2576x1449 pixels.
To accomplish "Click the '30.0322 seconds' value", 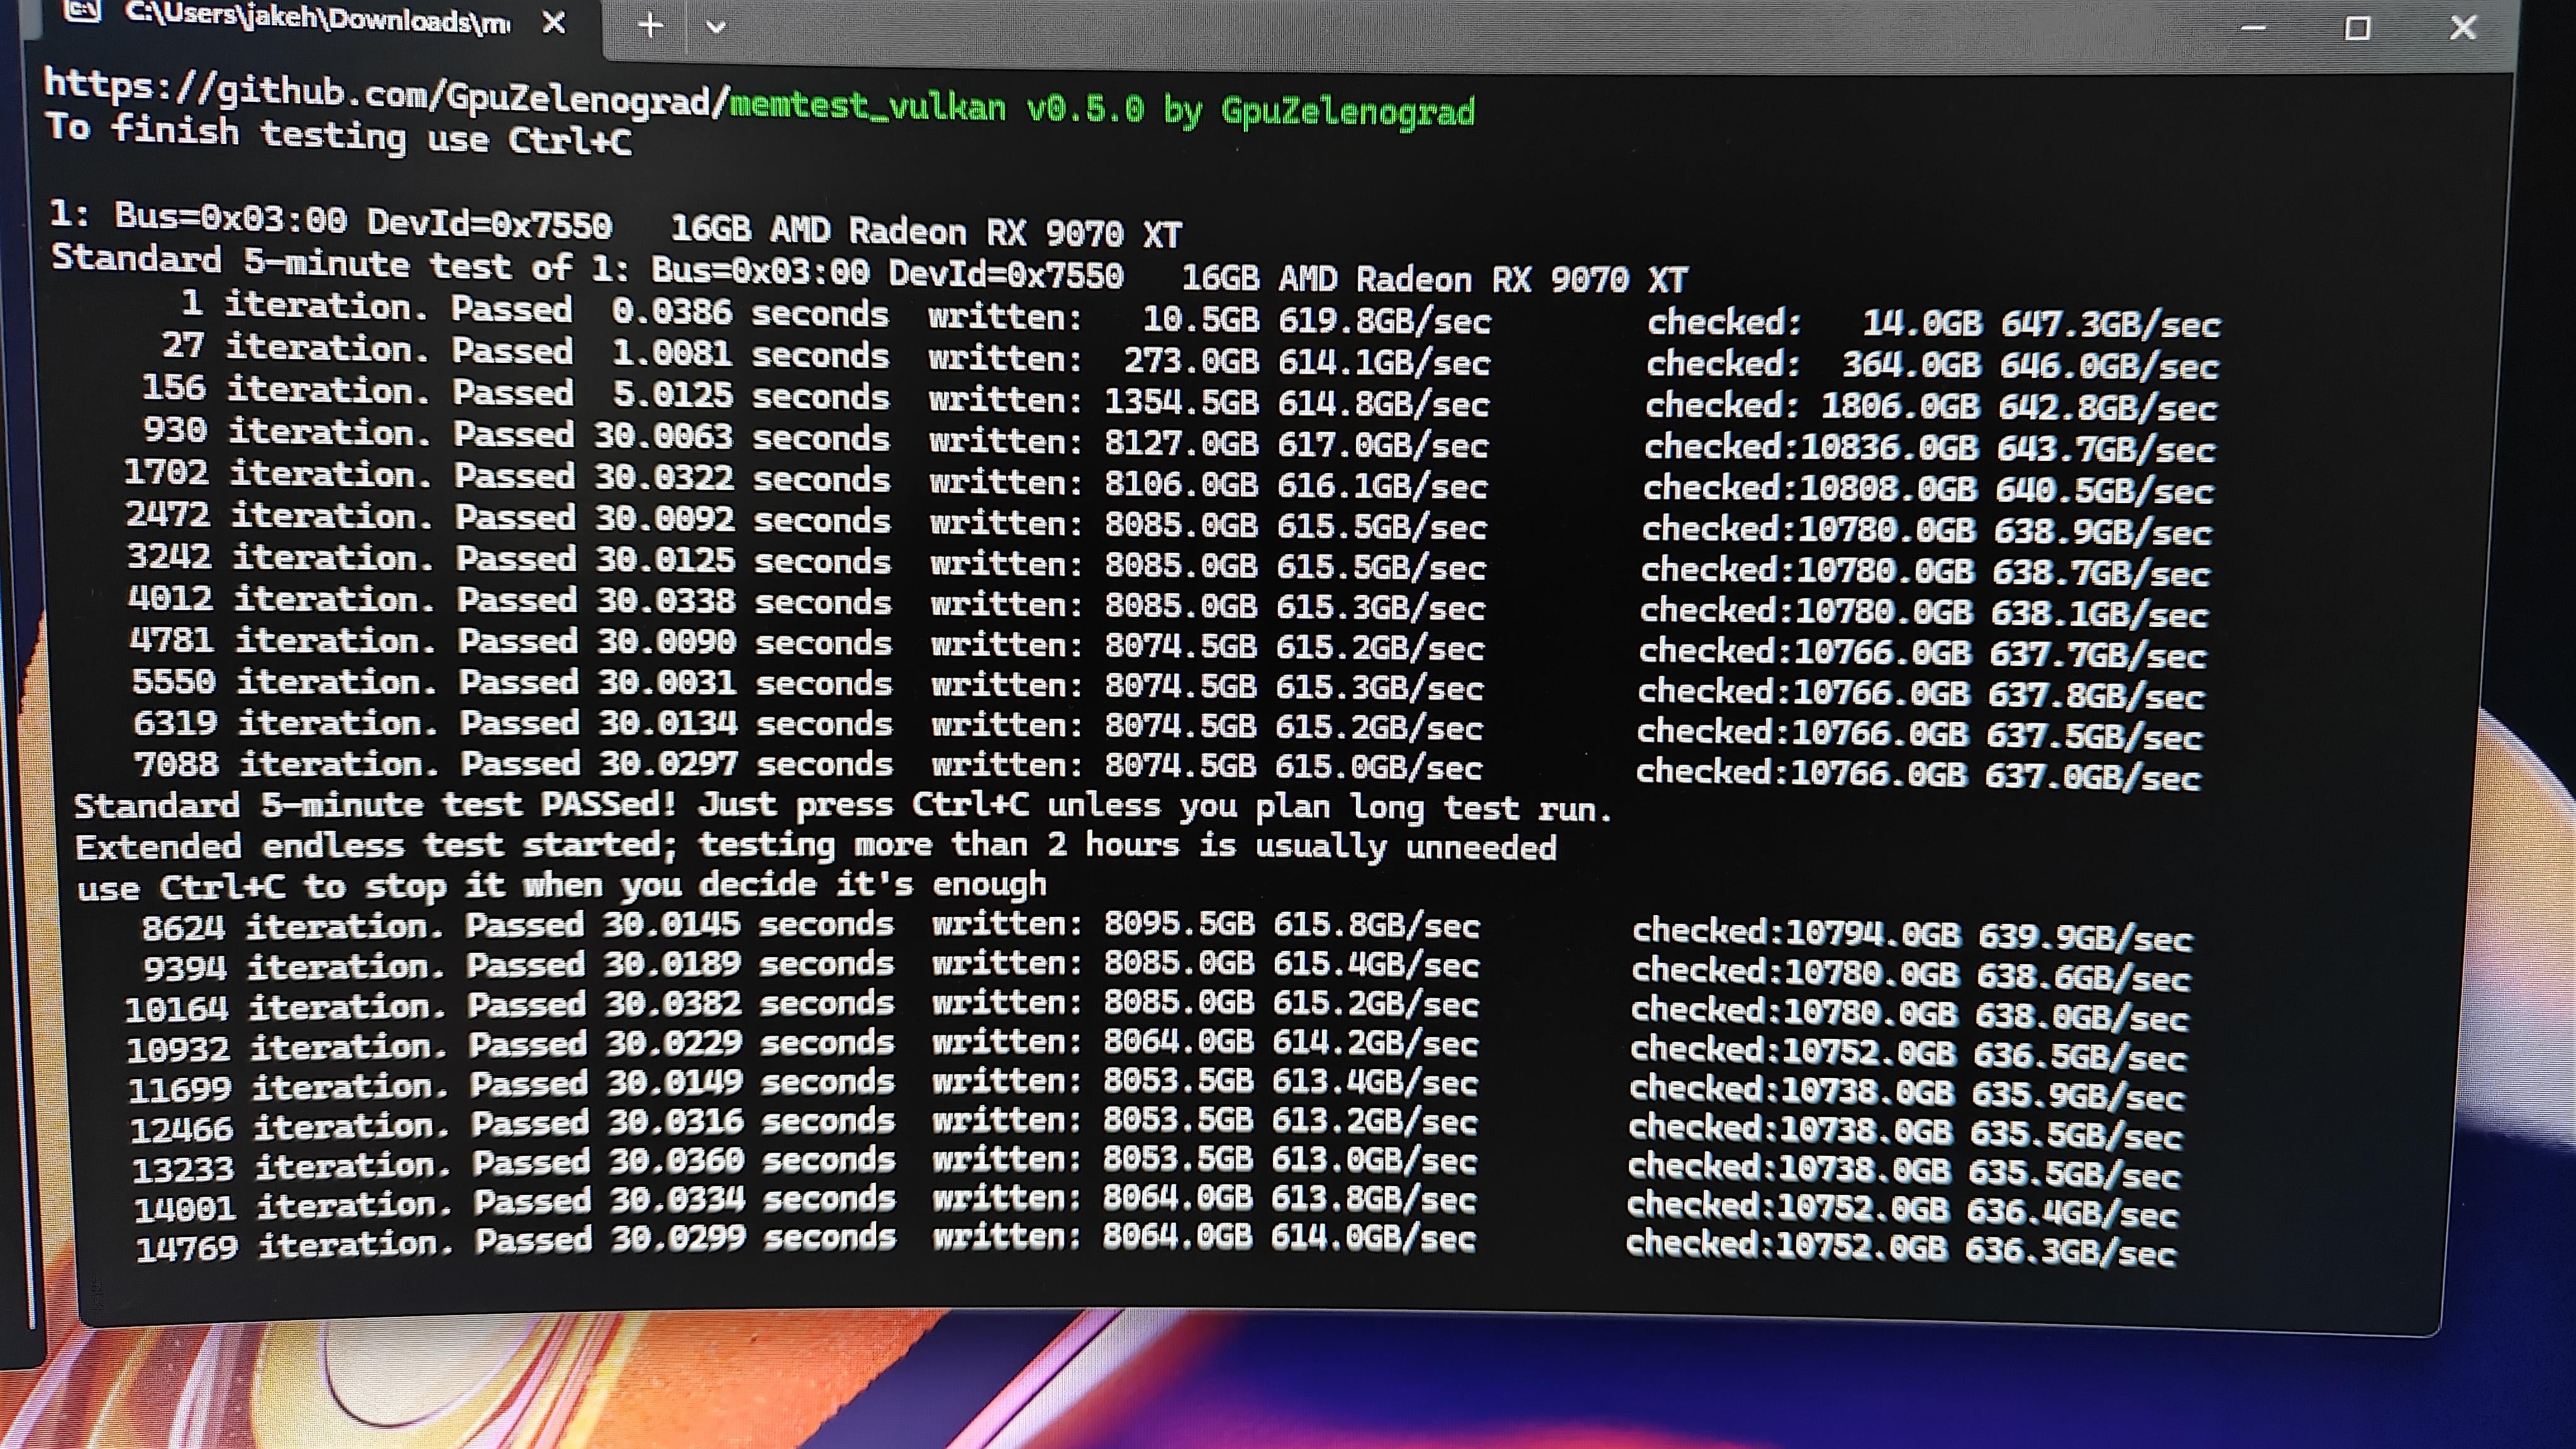I will [x=742, y=478].
